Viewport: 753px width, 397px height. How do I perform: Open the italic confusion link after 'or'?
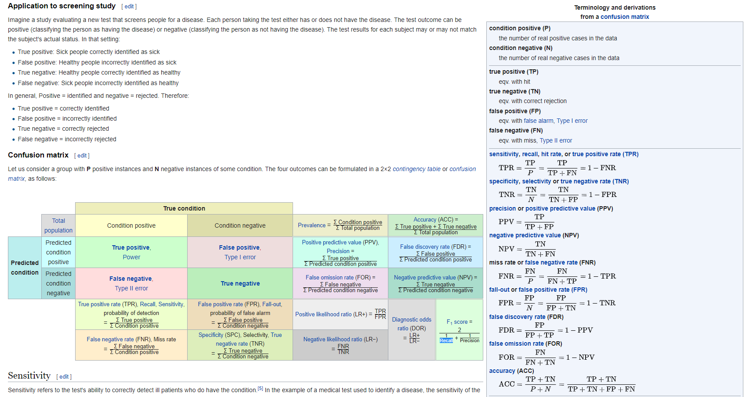tap(463, 169)
